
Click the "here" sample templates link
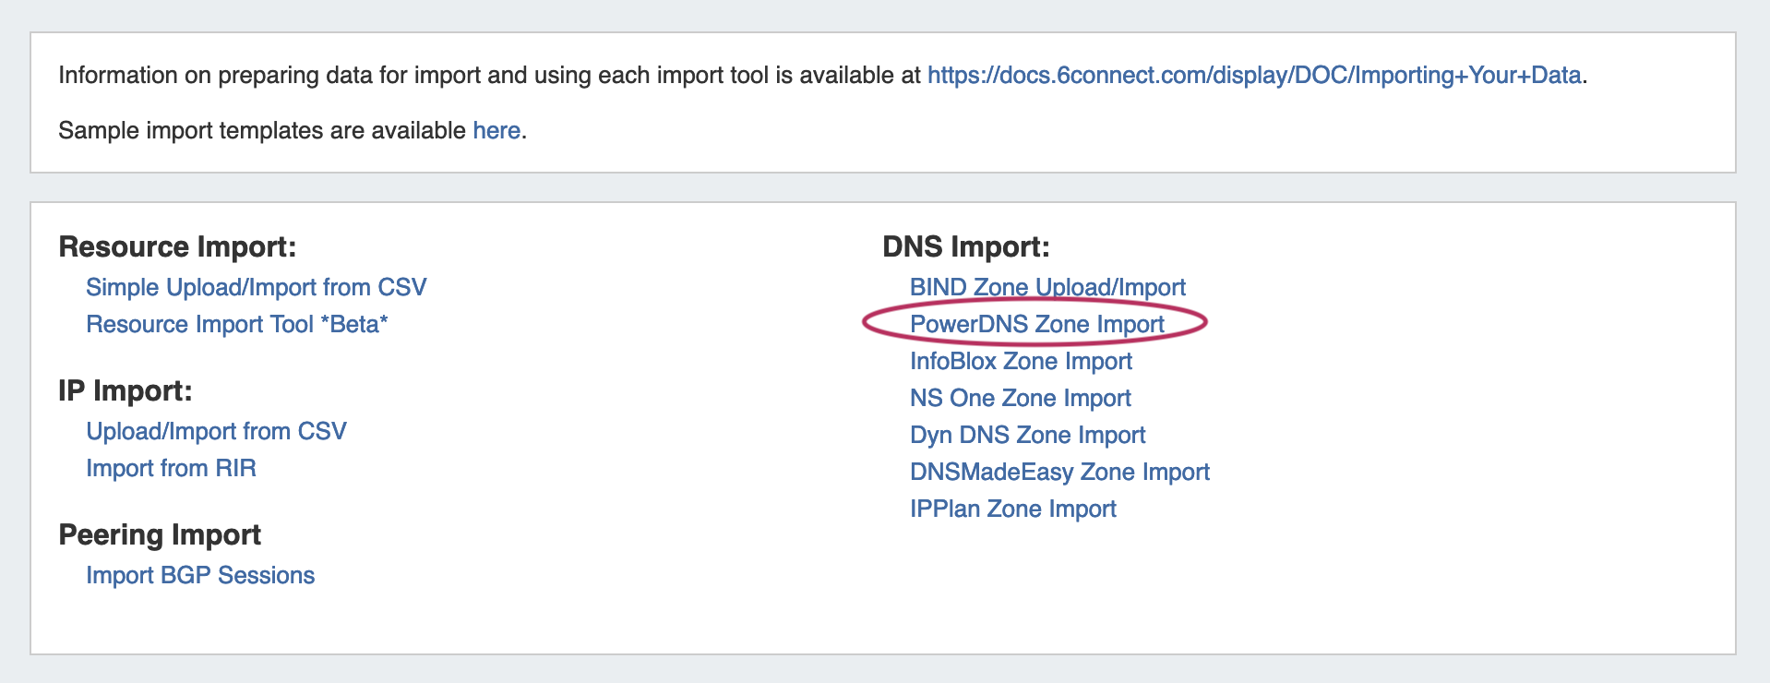[x=496, y=130]
